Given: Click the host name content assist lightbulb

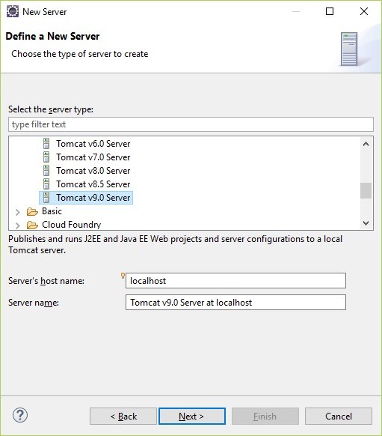Looking at the screenshot, I should point(123,276).
